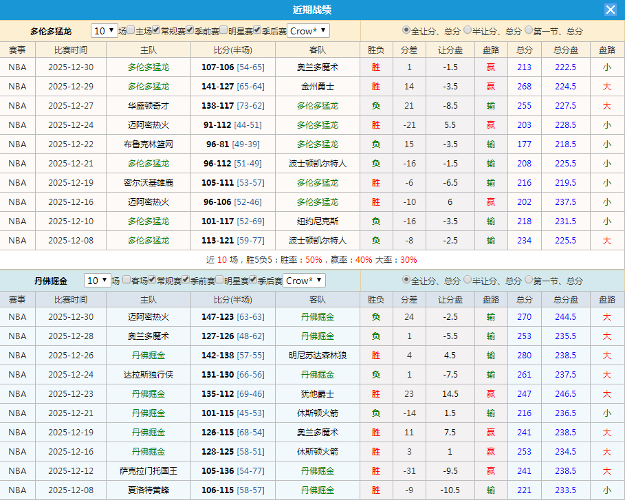Enable the 客场 checkbox for 丹佛掘金

coord(127,280)
